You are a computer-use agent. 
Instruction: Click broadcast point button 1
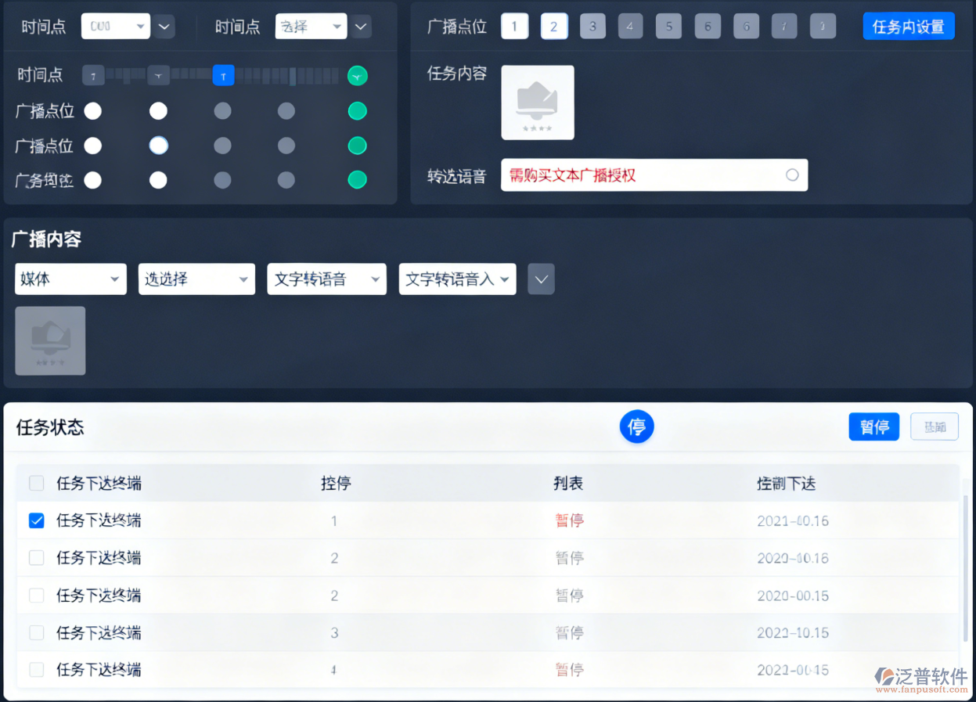pos(514,25)
